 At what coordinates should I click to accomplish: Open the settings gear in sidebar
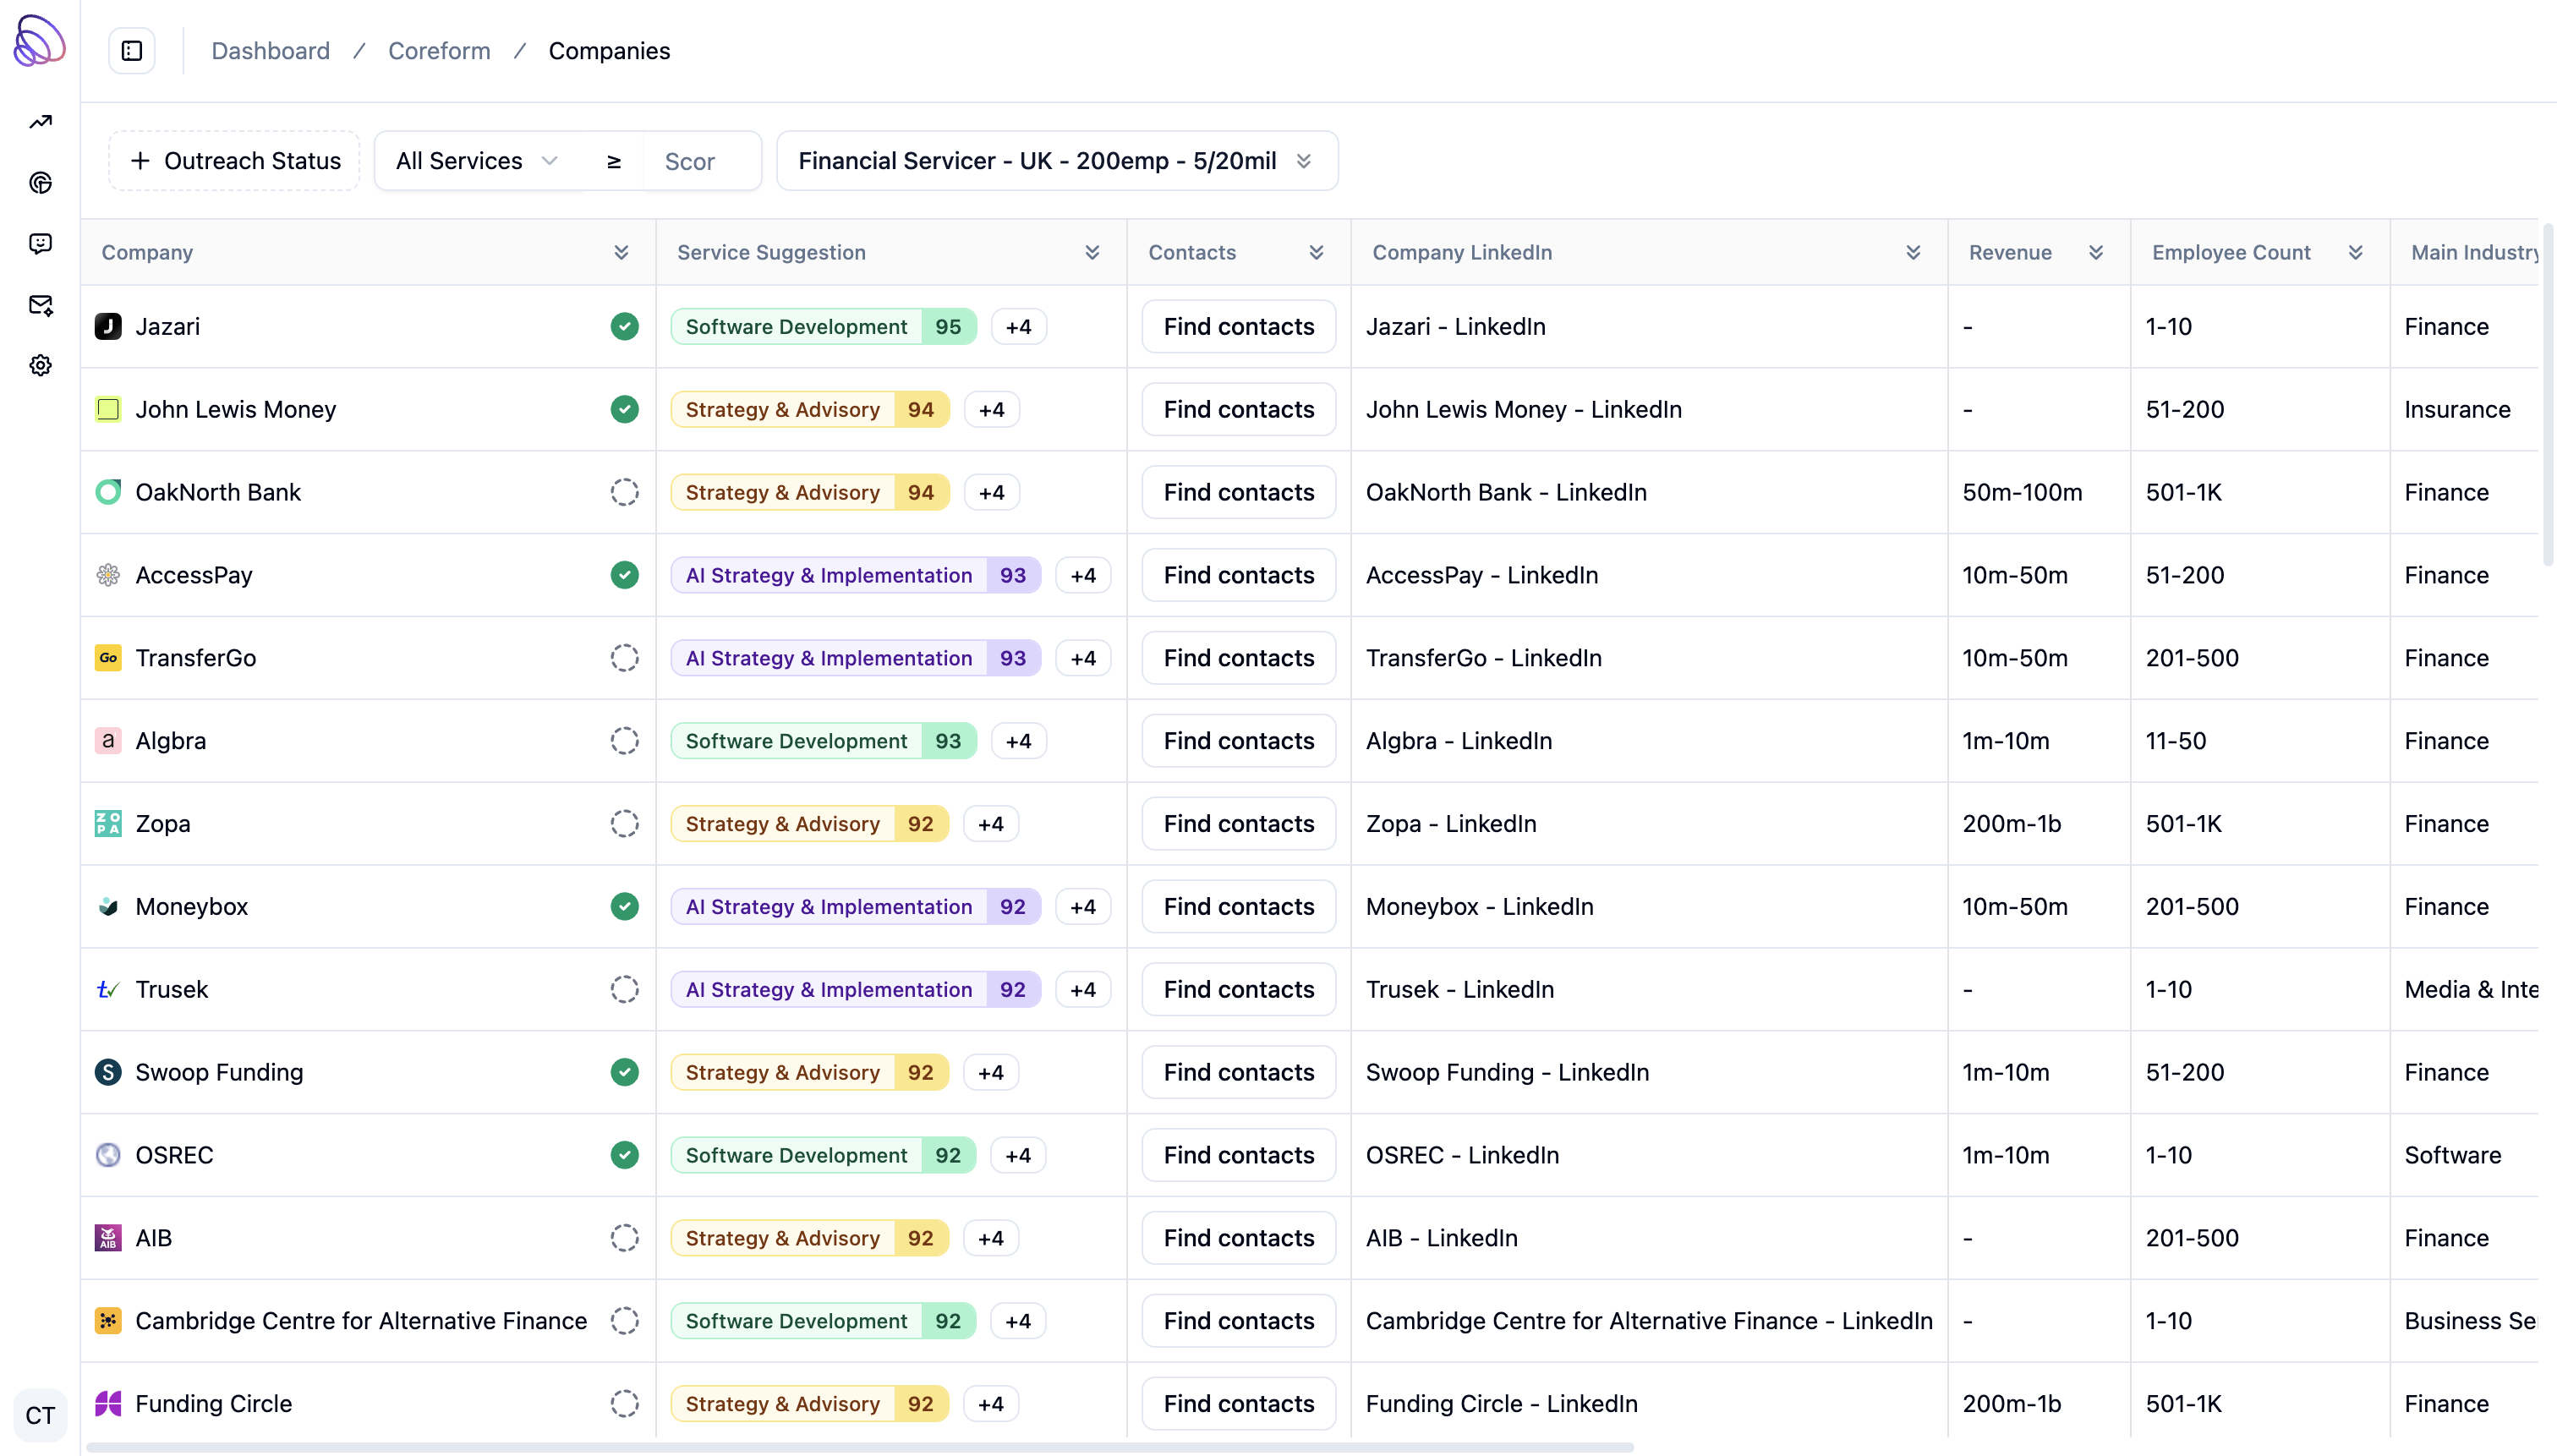(40, 366)
